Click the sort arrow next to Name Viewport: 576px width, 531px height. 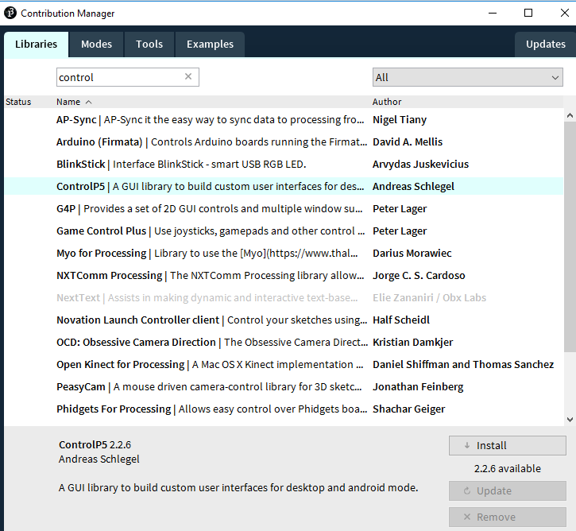pyautogui.click(x=88, y=103)
